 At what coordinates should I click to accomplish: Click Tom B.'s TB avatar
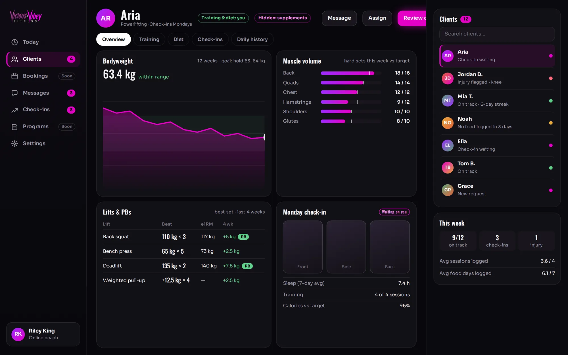448,168
